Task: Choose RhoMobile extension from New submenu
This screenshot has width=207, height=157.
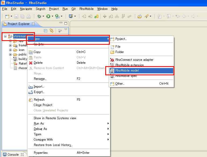Action: tap(141, 65)
